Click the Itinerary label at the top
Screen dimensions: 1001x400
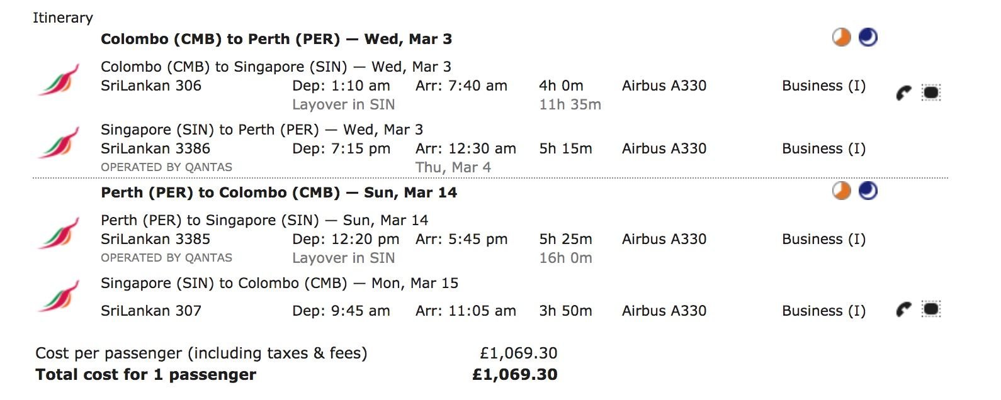pyautogui.click(x=63, y=18)
